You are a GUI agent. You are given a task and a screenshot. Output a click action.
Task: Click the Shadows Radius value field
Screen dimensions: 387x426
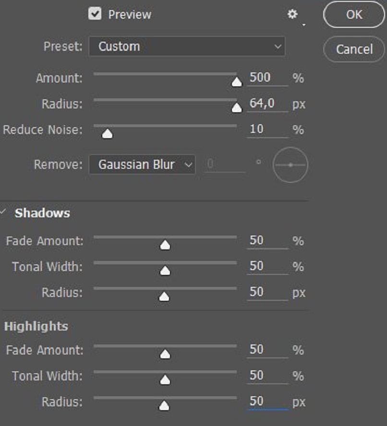click(266, 292)
